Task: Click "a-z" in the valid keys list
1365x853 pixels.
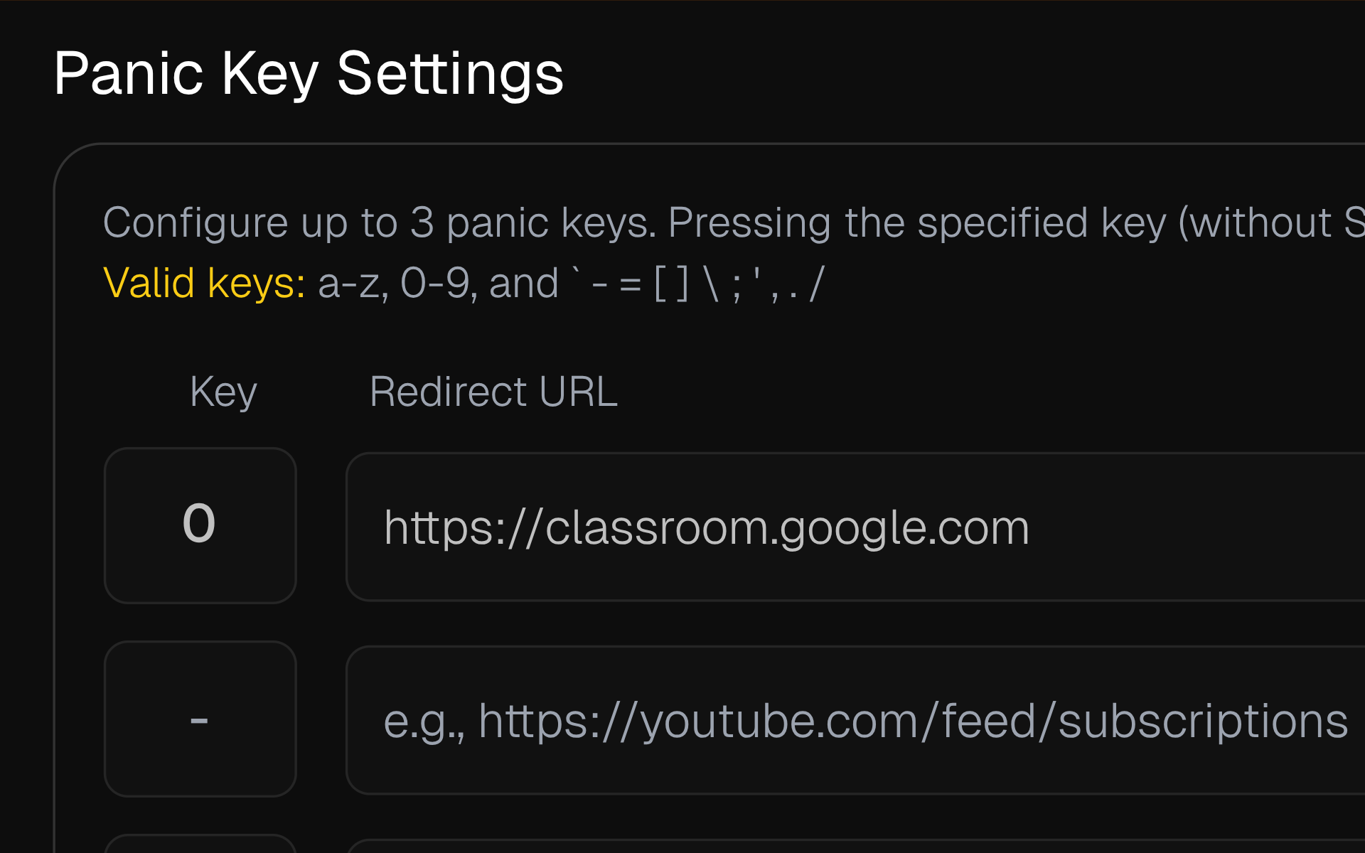Action: [352, 283]
